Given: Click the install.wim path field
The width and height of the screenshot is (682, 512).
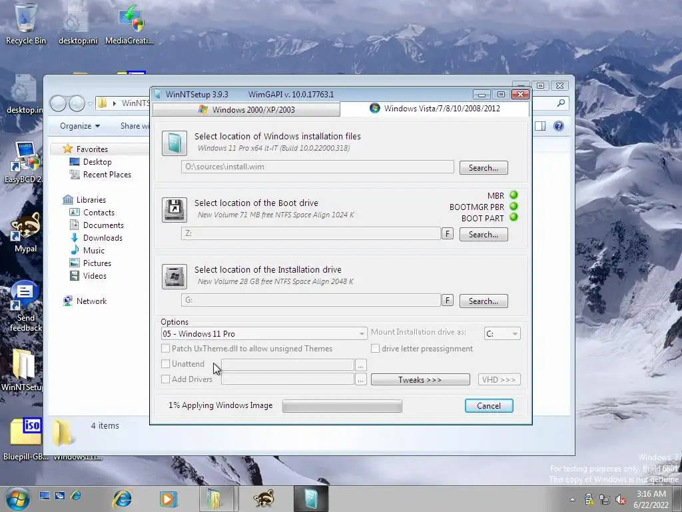Looking at the screenshot, I should pyautogui.click(x=318, y=167).
